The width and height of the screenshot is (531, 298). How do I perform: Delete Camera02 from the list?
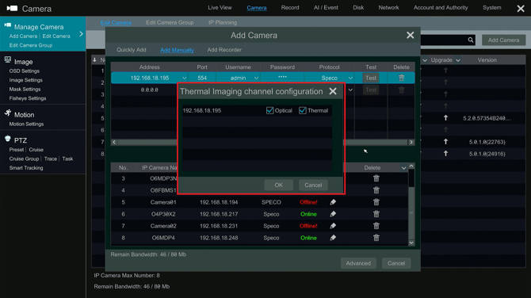coord(376,226)
